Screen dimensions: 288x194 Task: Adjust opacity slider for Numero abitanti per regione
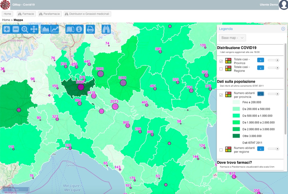point(273,149)
